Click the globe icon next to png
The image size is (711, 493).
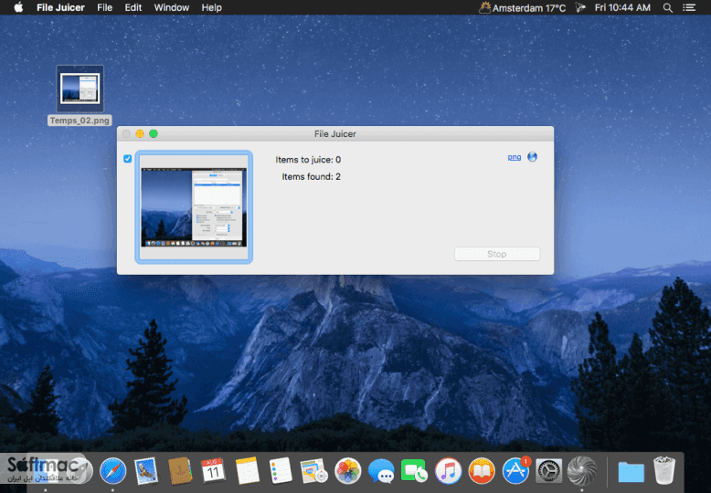coord(533,157)
